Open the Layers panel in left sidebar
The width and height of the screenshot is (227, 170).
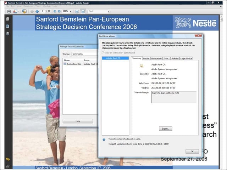8,34
